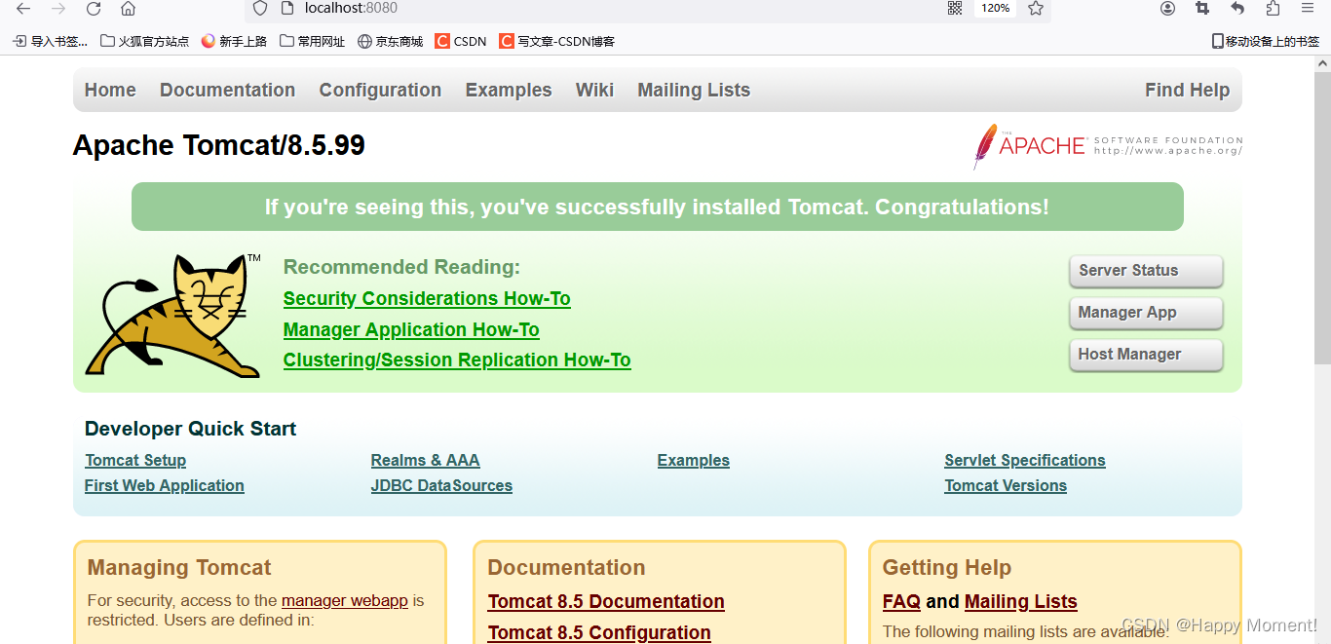Open Manager Application How-To link

click(411, 329)
